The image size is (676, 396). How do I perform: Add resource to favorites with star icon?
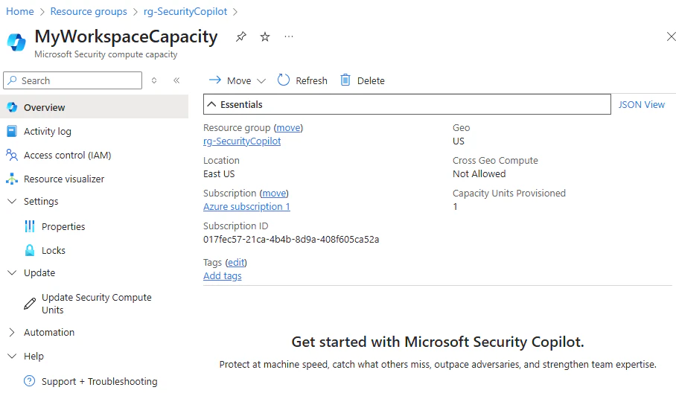point(265,37)
